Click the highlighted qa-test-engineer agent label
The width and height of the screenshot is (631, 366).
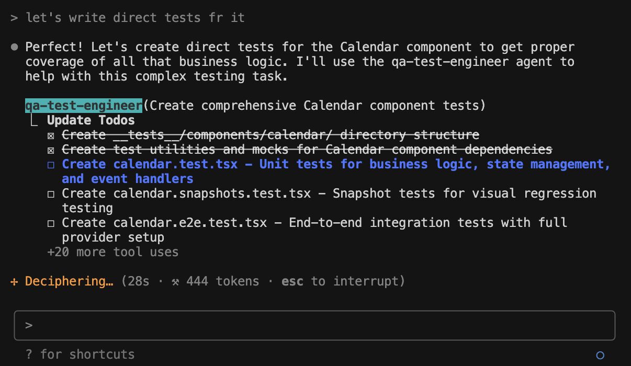(84, 106)
